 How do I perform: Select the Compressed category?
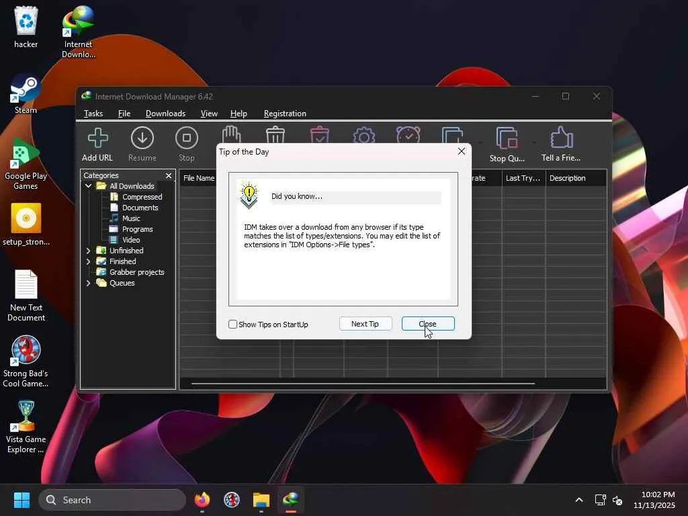click(x=142, y=197)
